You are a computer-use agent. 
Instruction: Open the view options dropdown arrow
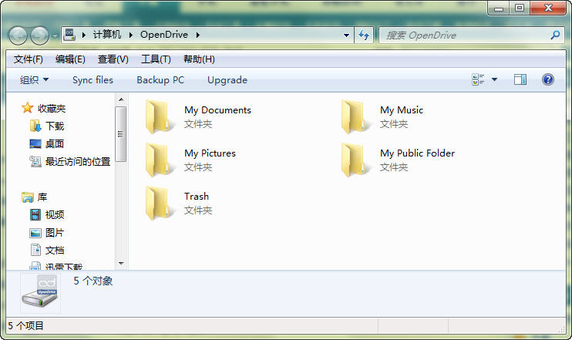pyautogui.click(x=494, y=79)
